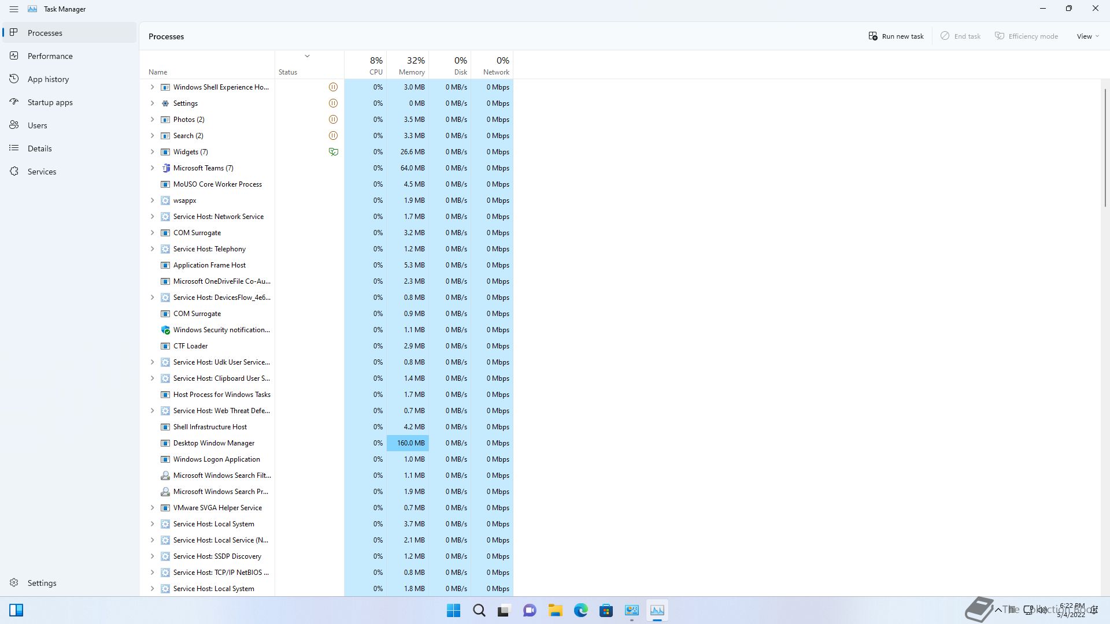Click the Efficiency mode button

click(1026, 36)
